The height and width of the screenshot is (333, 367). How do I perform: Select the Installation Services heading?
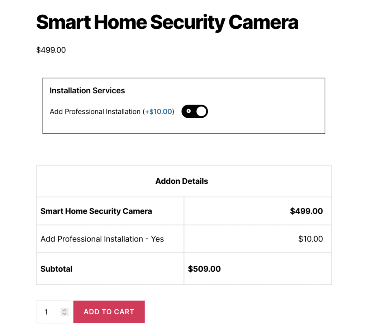[x=87, y=90]
